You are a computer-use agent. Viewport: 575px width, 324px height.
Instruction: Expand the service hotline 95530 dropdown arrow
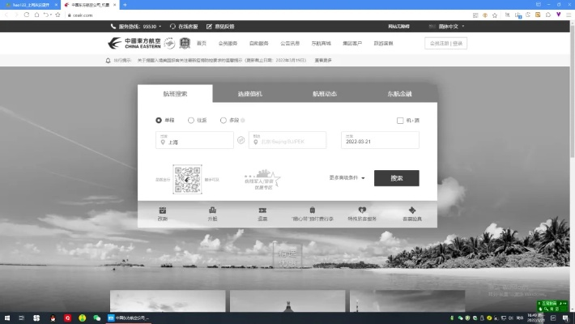160,27
